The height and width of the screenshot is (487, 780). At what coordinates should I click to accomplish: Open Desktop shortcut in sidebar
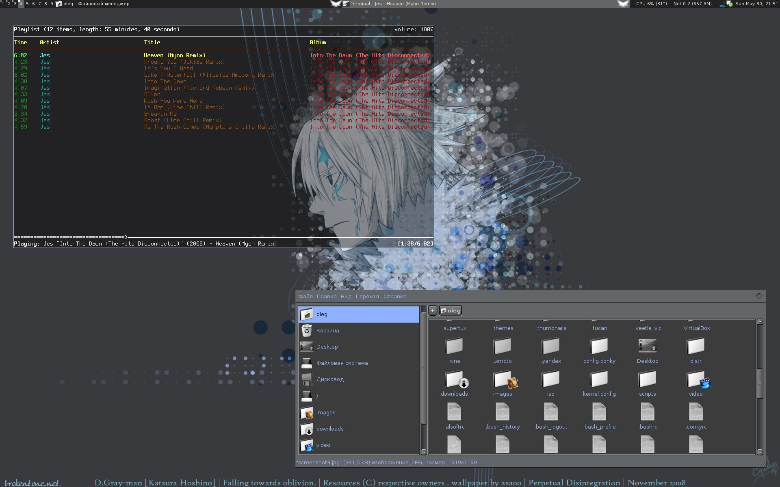pos(359,347)
